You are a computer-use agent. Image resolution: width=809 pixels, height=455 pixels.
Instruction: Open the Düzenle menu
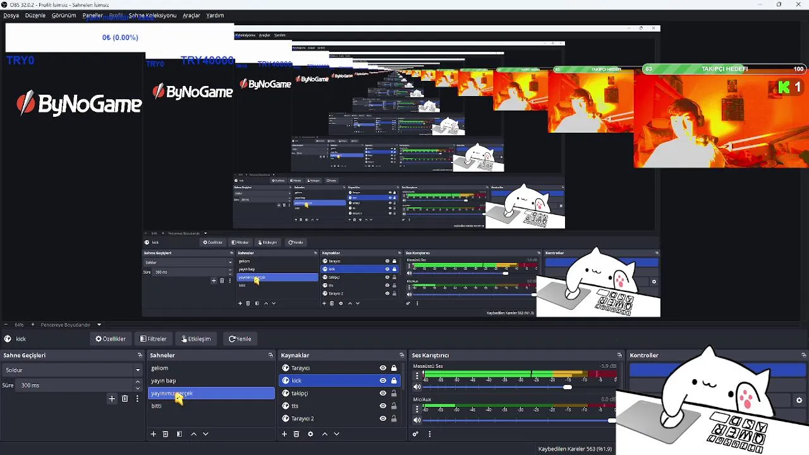[35, 15]
